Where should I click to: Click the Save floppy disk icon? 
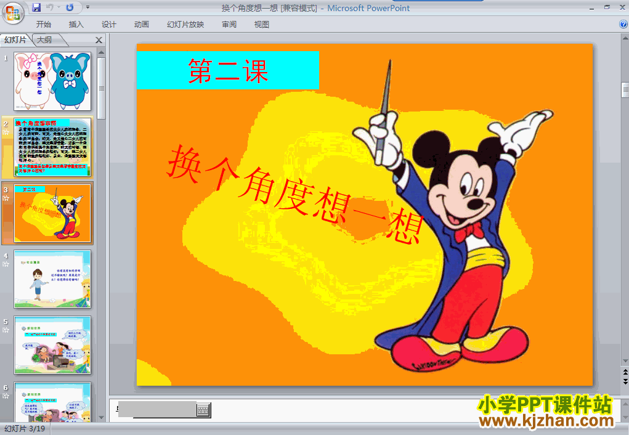36,7
